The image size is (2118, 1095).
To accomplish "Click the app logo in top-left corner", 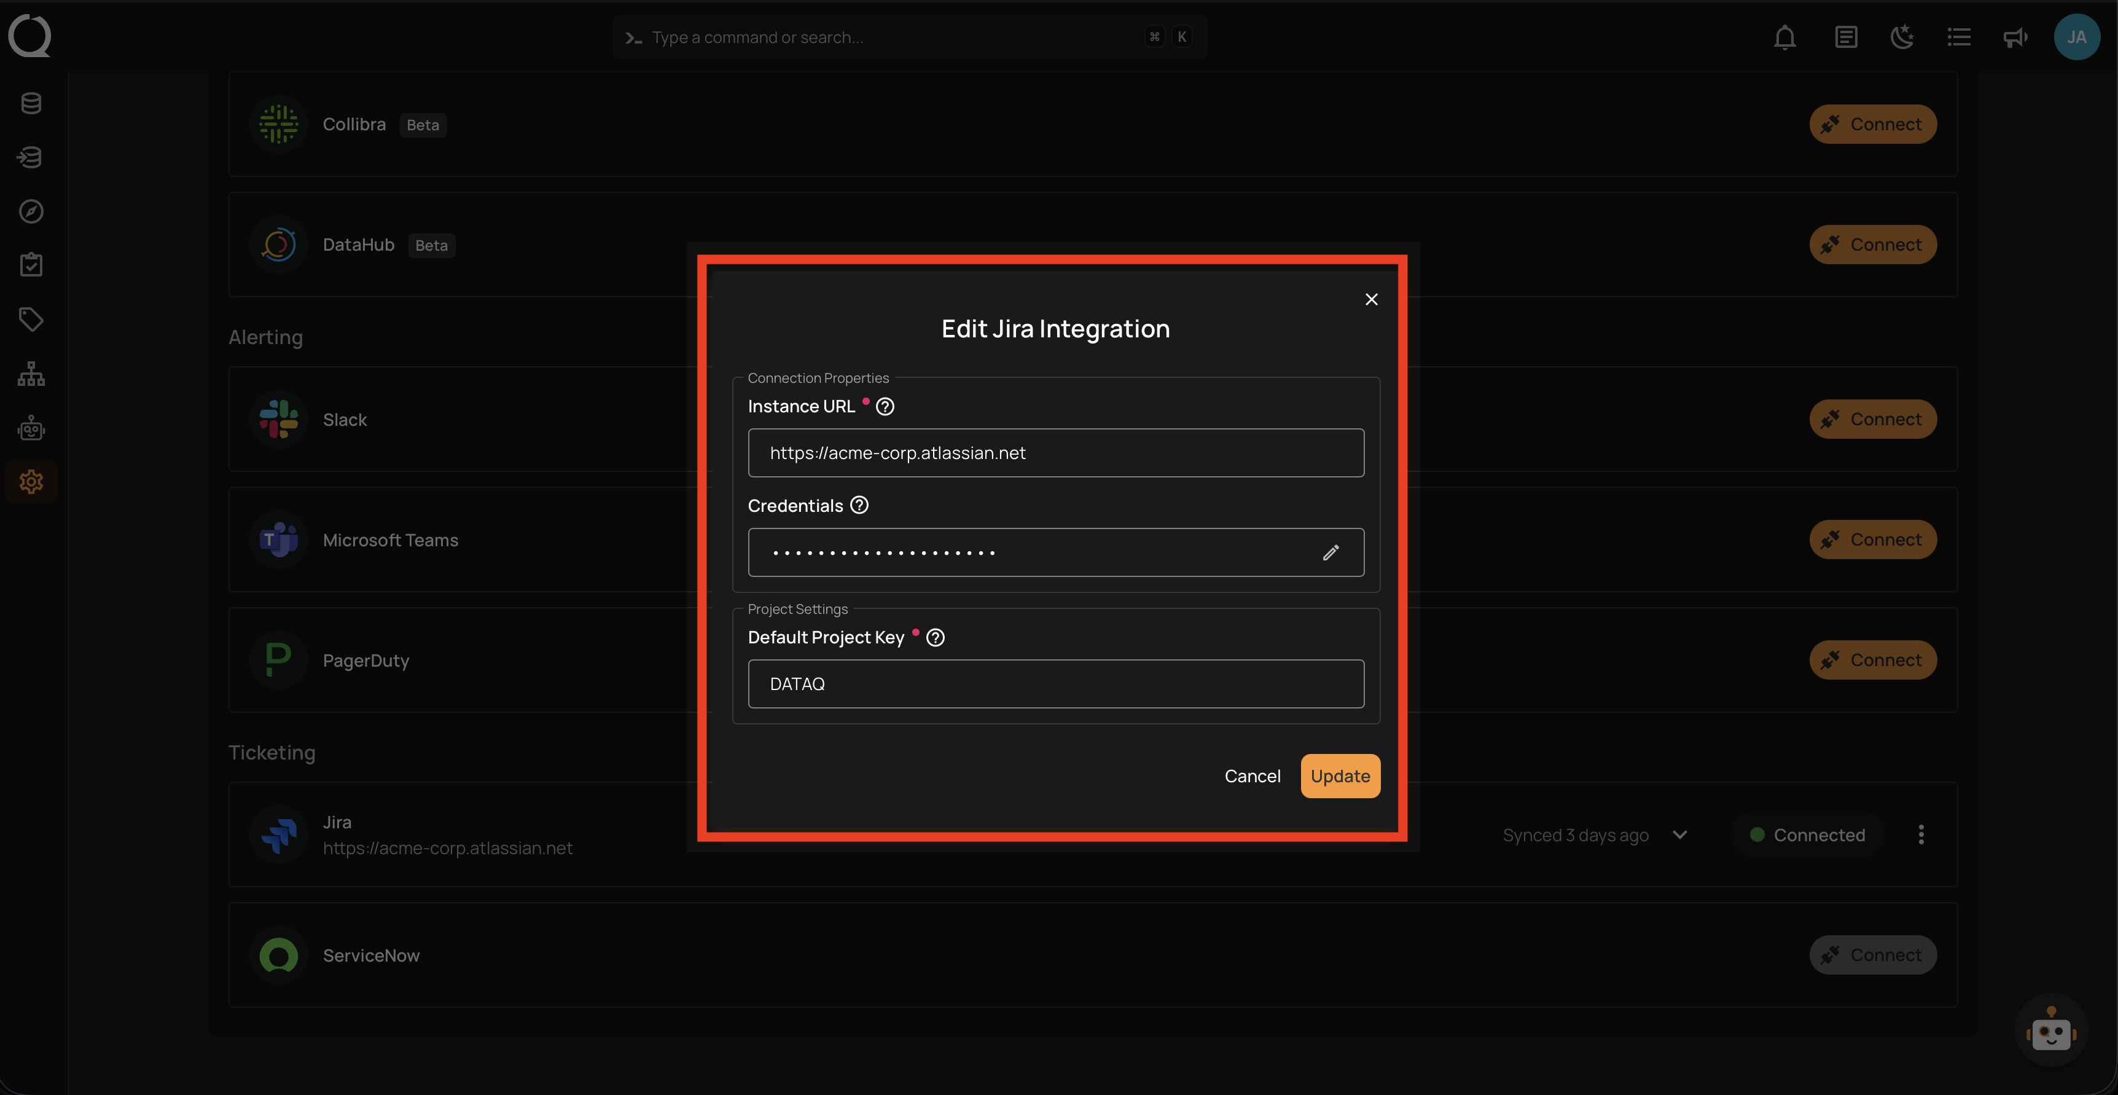I will [x=29, y=36].
